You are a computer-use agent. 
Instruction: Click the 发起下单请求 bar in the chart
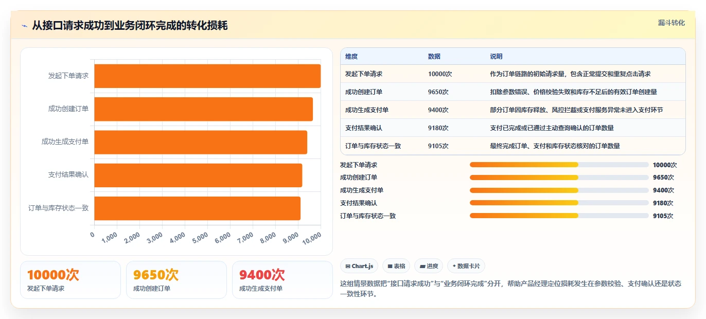pos(207,76)
